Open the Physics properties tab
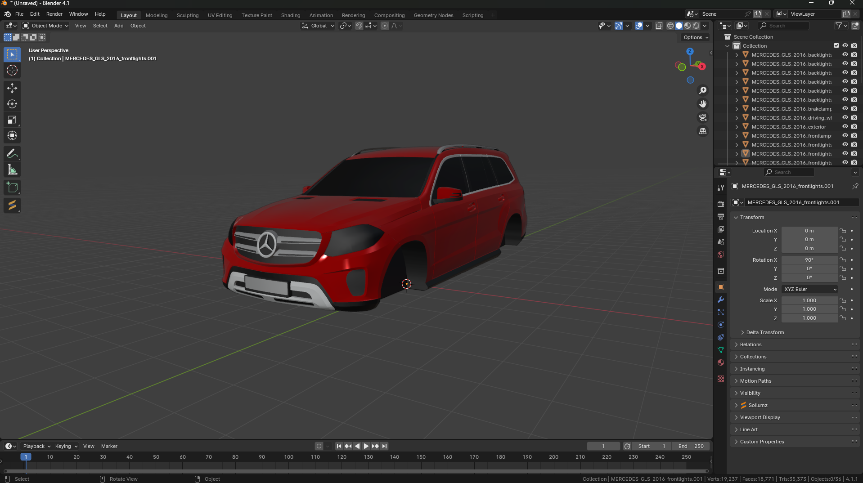This screenshot has width=863, height=483. (x=721, y=325)
